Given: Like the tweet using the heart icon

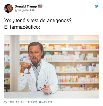Looking at the screenshot, I should click(x=6, y=102).
